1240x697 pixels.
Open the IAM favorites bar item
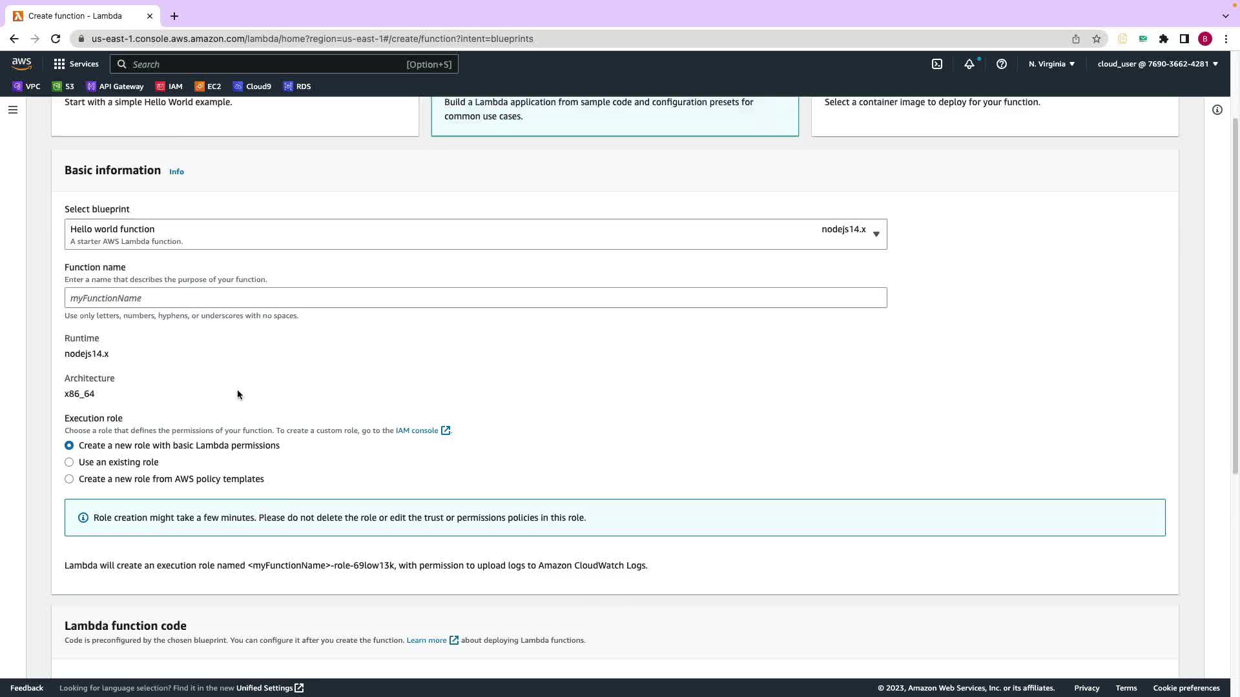pos(169,86)
